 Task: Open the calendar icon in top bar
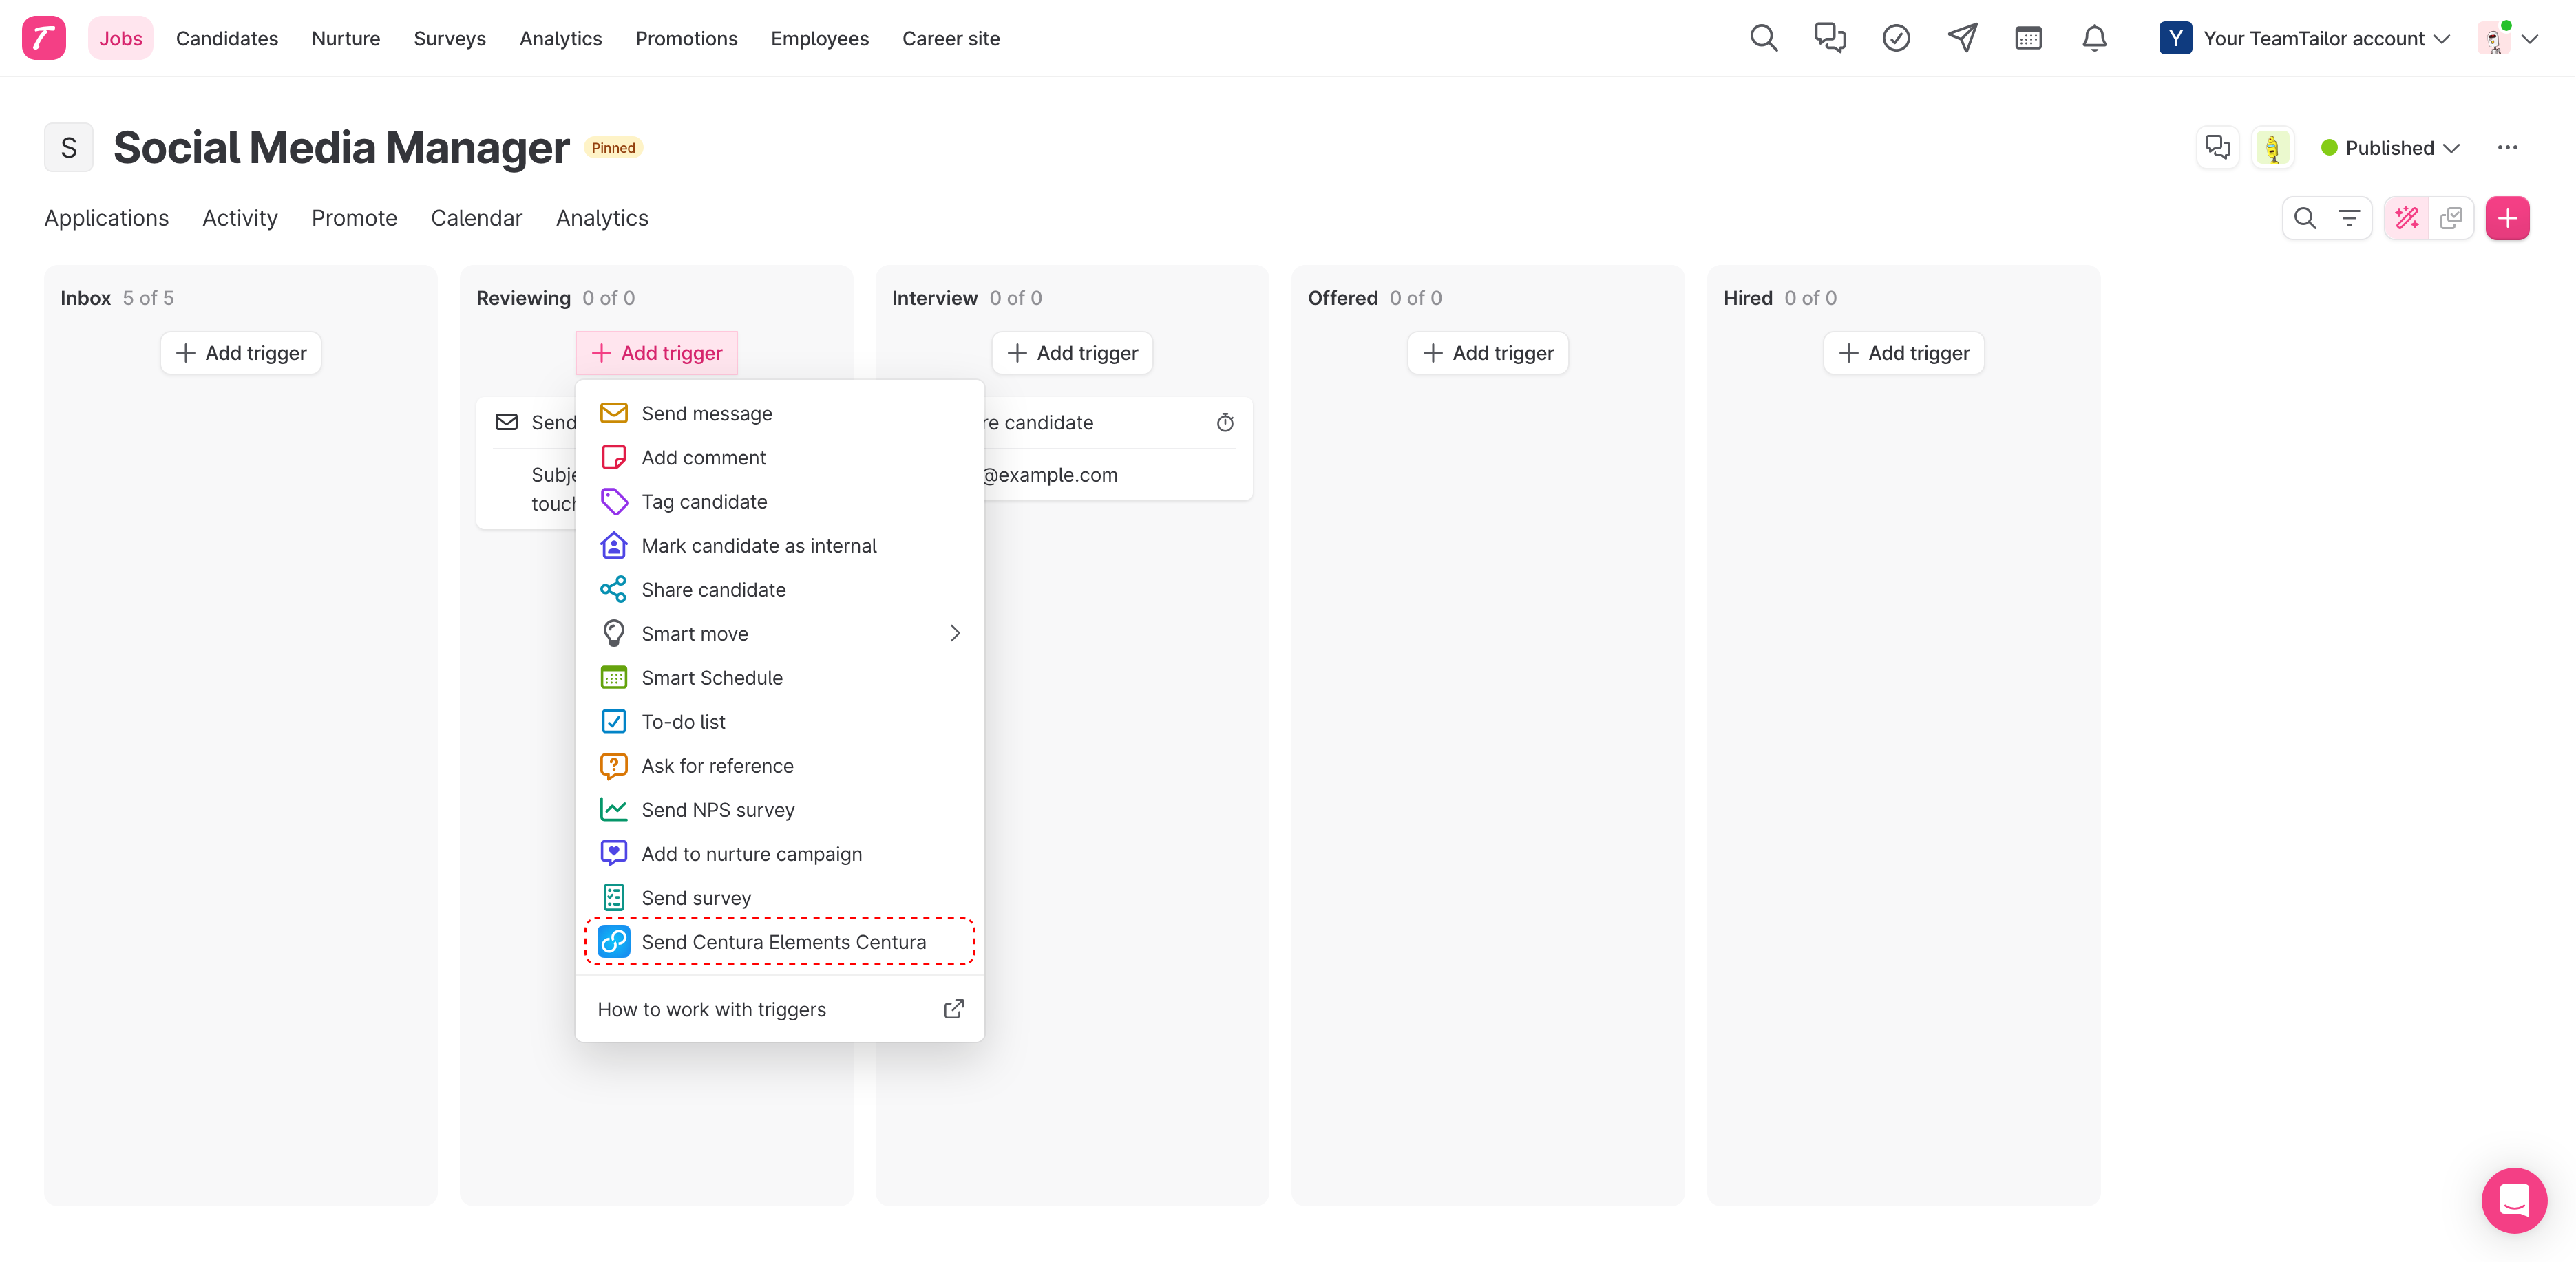2028,38
